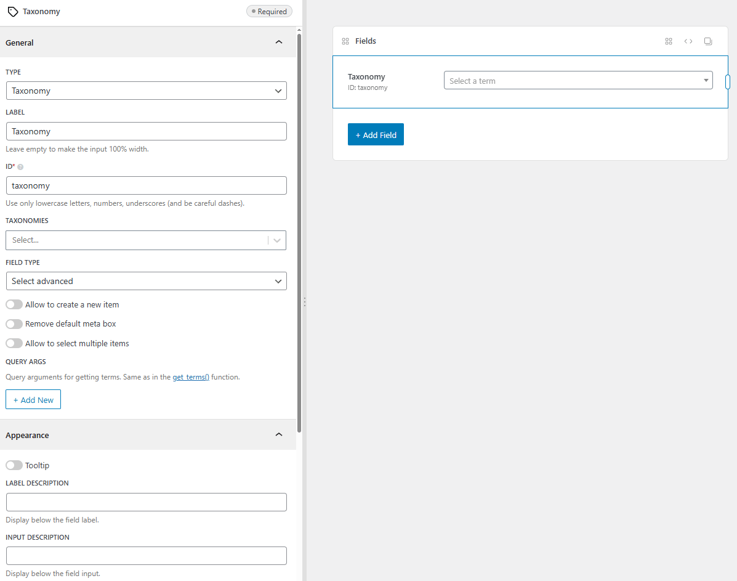Click the blue Add Field button
This screenshot has height=581, width=737.
click(x=376, y=135)
